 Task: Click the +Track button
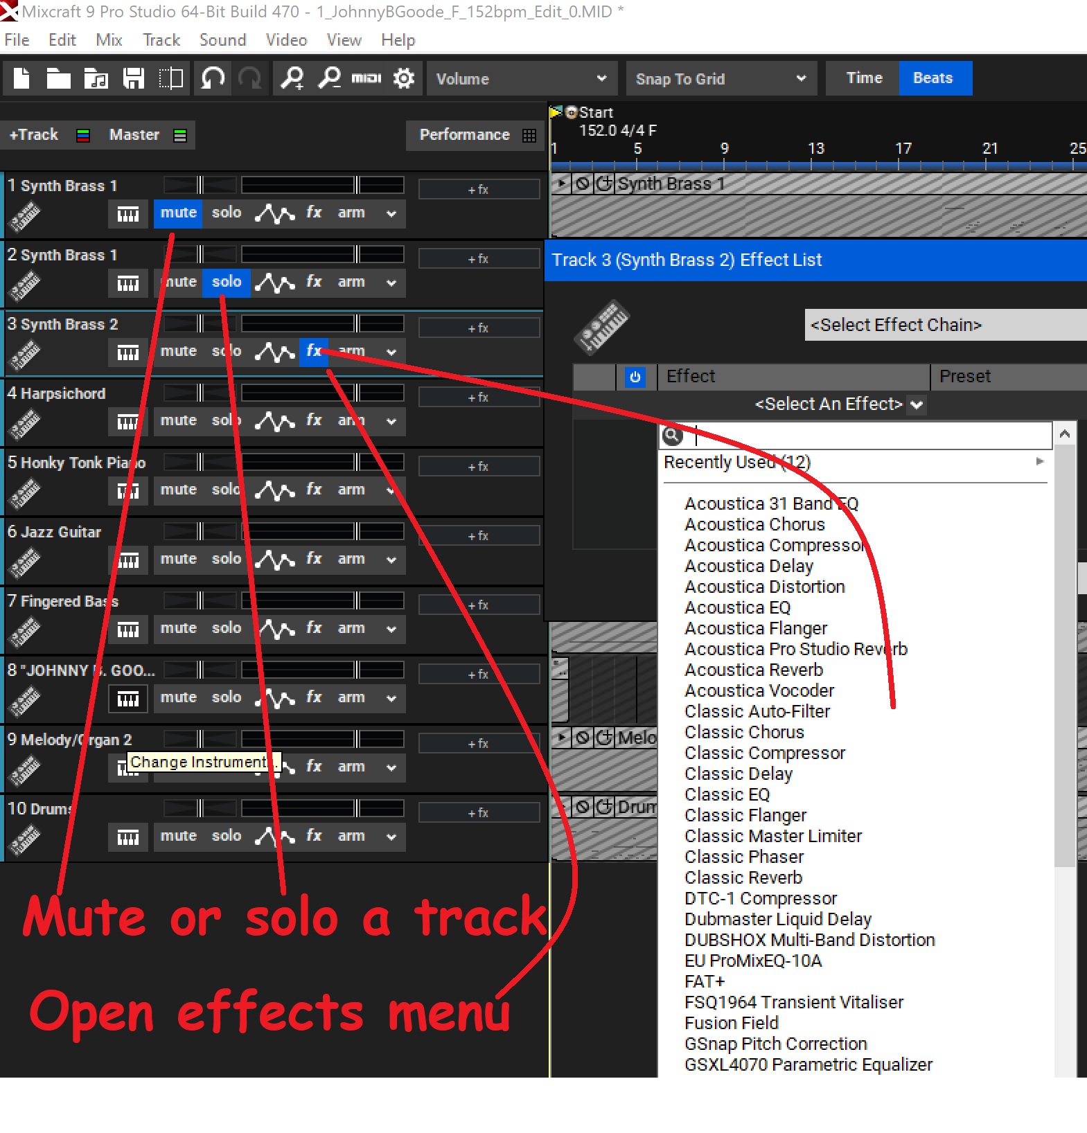tap(34, 134)
